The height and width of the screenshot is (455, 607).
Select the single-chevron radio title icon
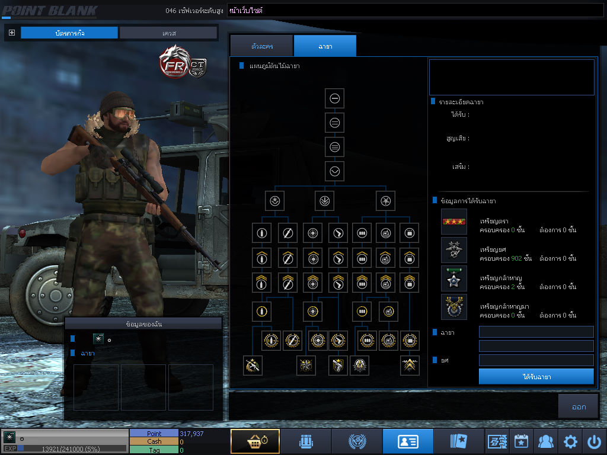[385, 258]
